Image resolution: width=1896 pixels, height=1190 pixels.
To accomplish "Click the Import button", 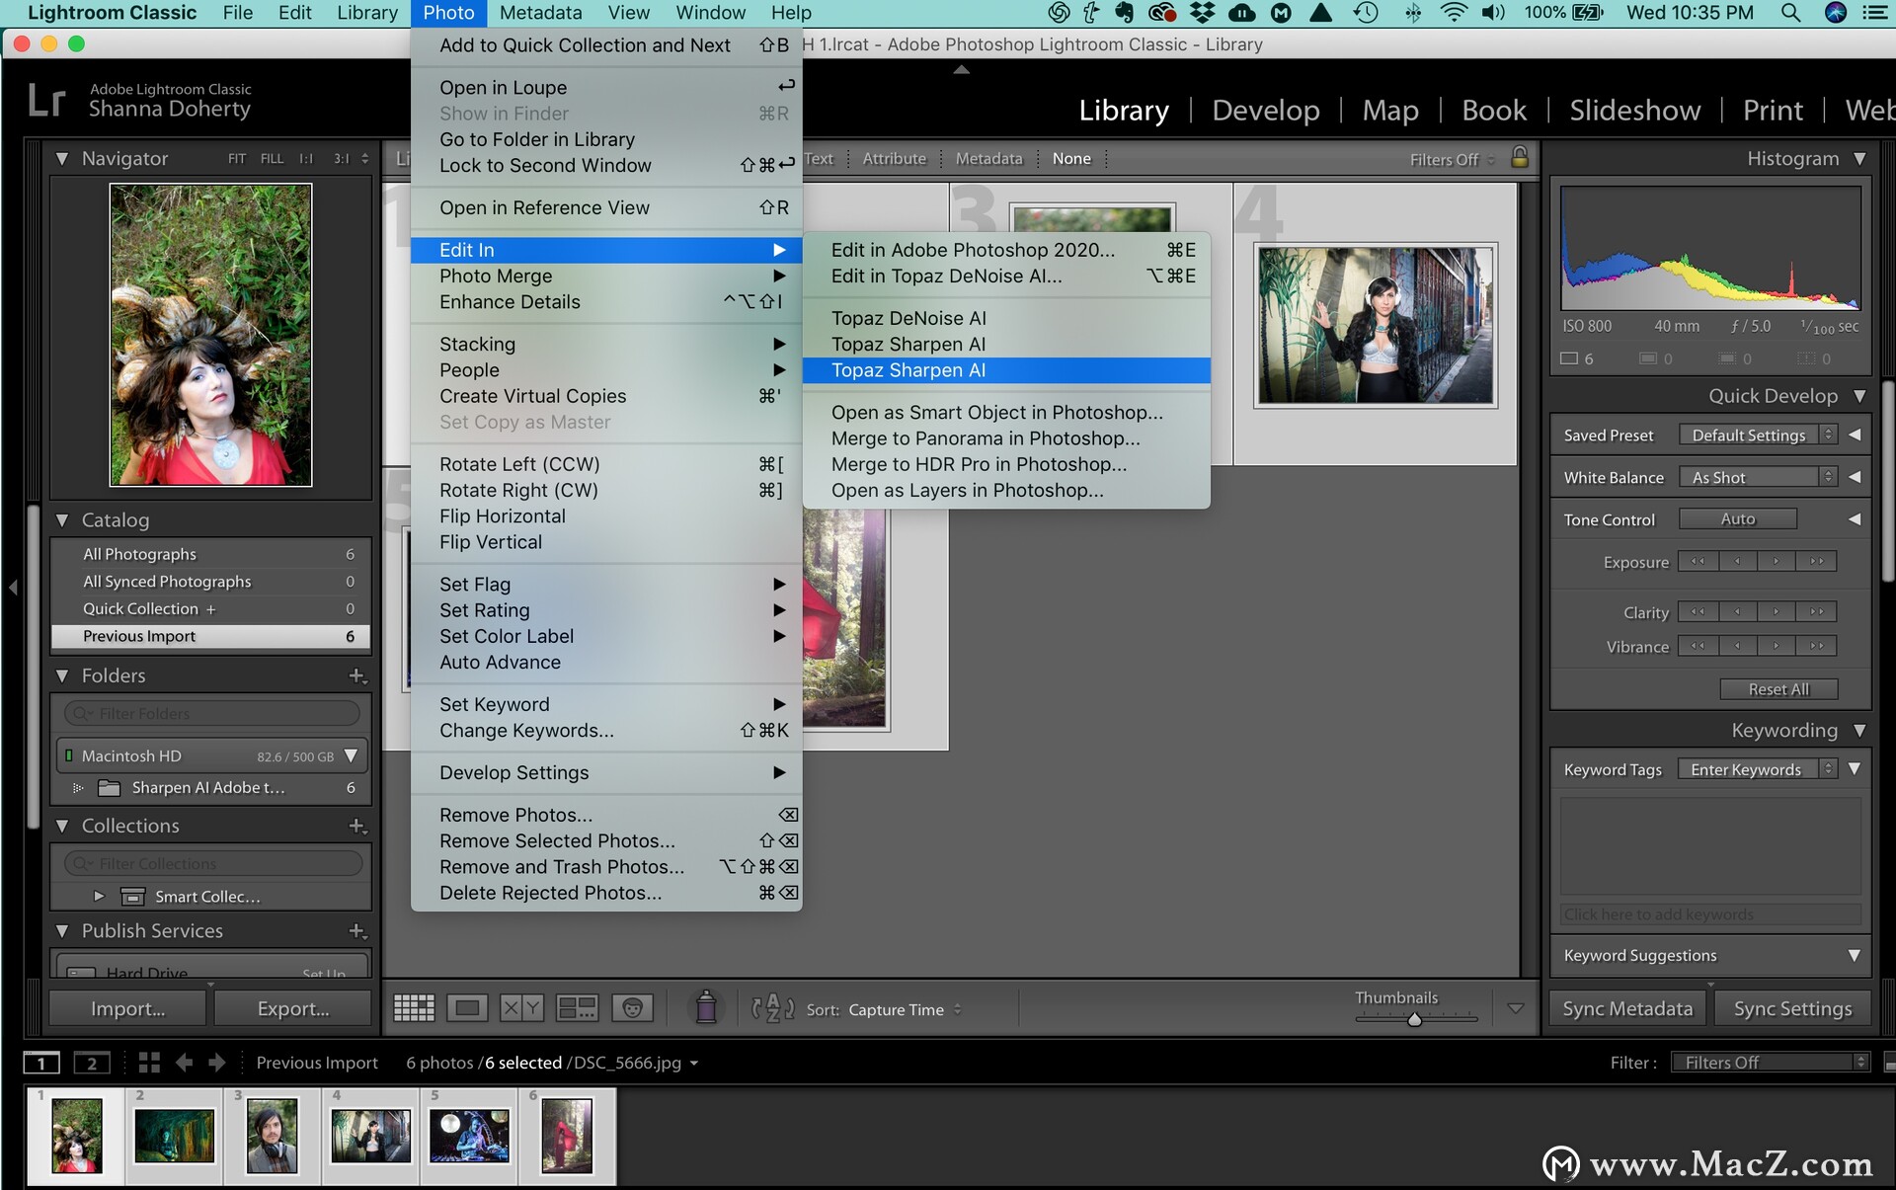I will click(127, 1008).
